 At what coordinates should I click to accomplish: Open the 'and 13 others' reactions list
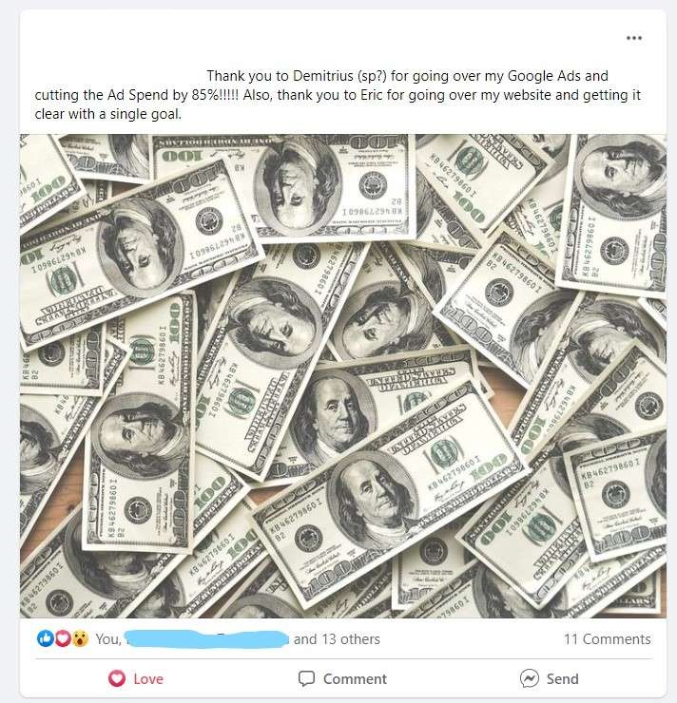[x=337, y=639]
